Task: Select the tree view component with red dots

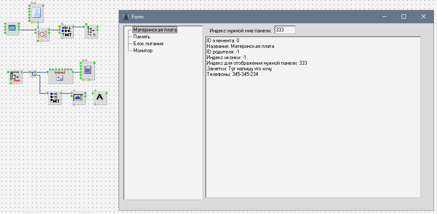Action: point(16,77)
